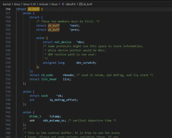The height and width of the screenshot is (138, 172).
Task: Click the highlighted sk_buff on line 716
Action: click(34, 9)
